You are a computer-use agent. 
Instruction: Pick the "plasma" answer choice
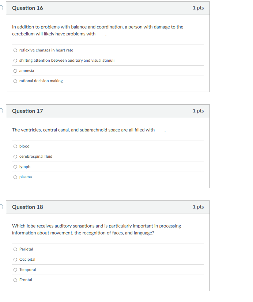click(x=15, y=177)
